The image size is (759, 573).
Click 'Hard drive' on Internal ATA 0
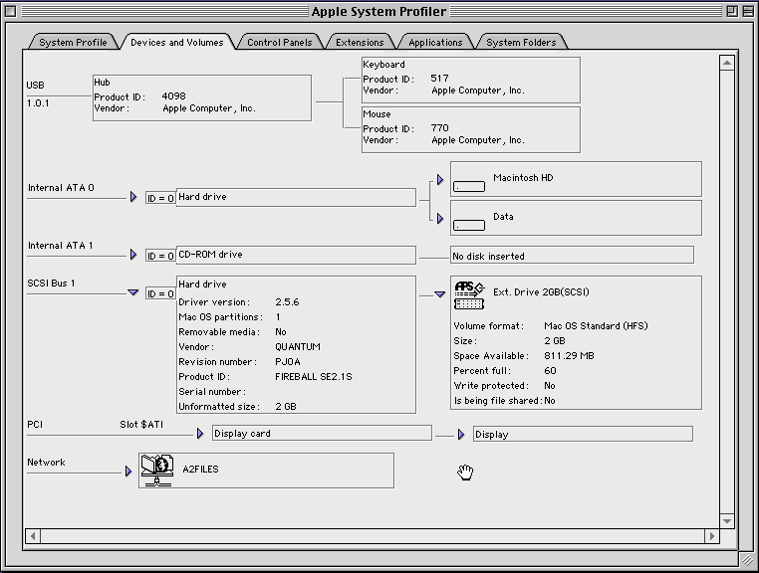(202, 197)
